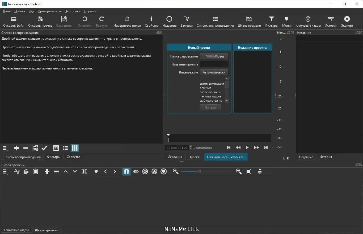The width and height of the screenshot is (363, 234).
Task: Toggle scrub while dragging eye icon
Action: pyautogui.click(x=136, y=172)
